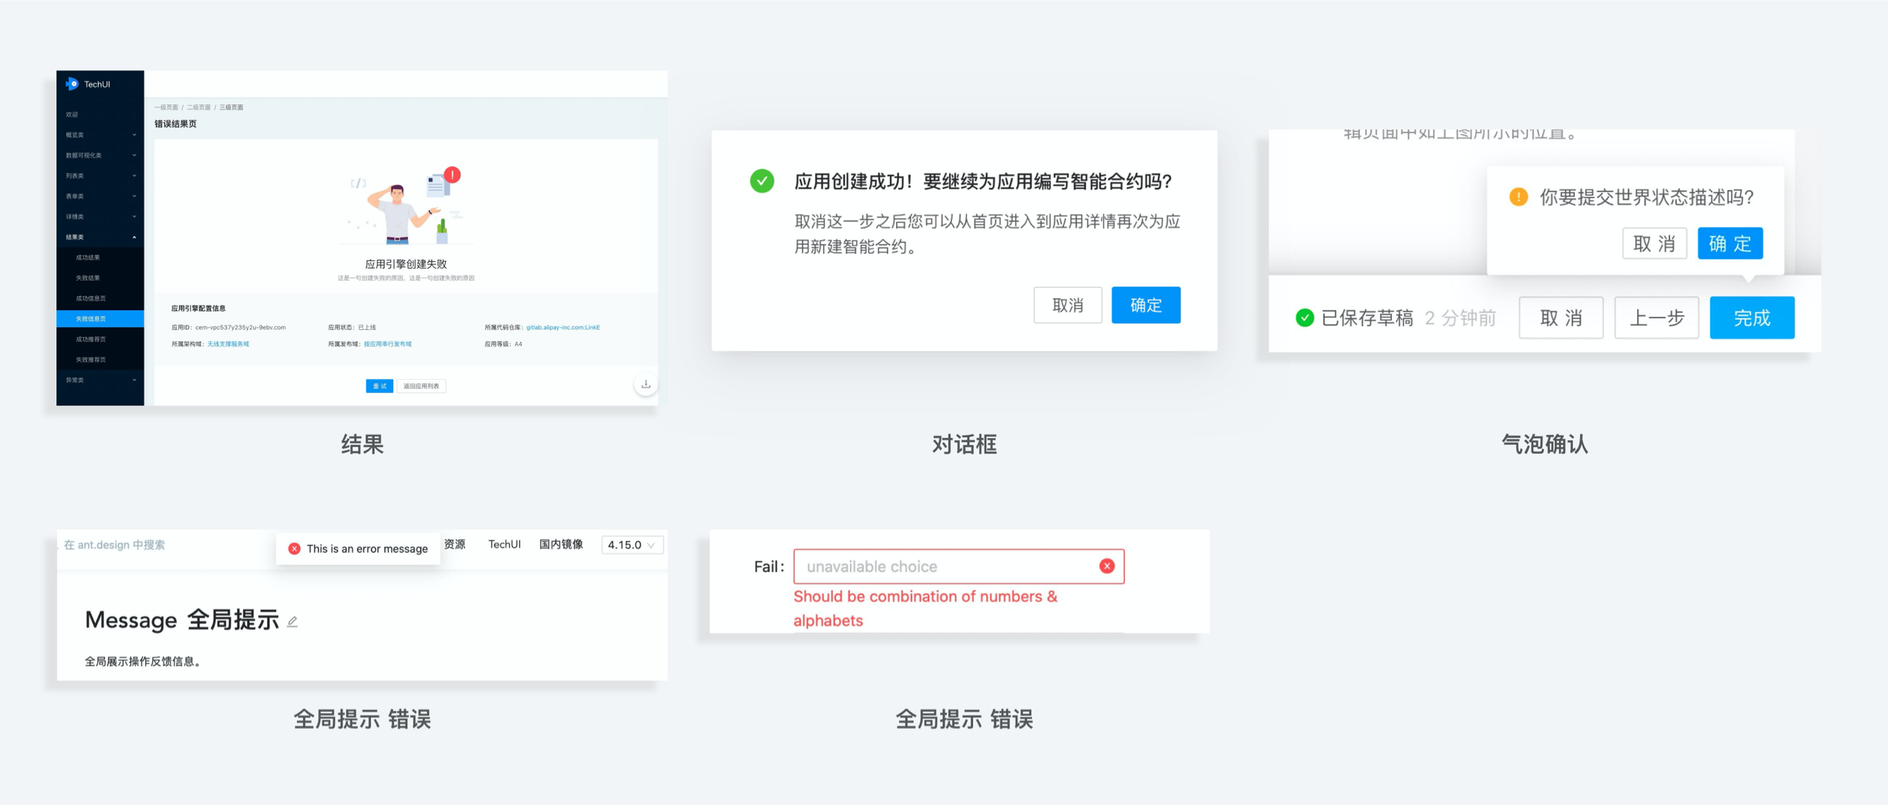Viewport: 1888px width, 809px height.
Task: Click the red error icon in the message toast
Action: [x=294, y=548]
